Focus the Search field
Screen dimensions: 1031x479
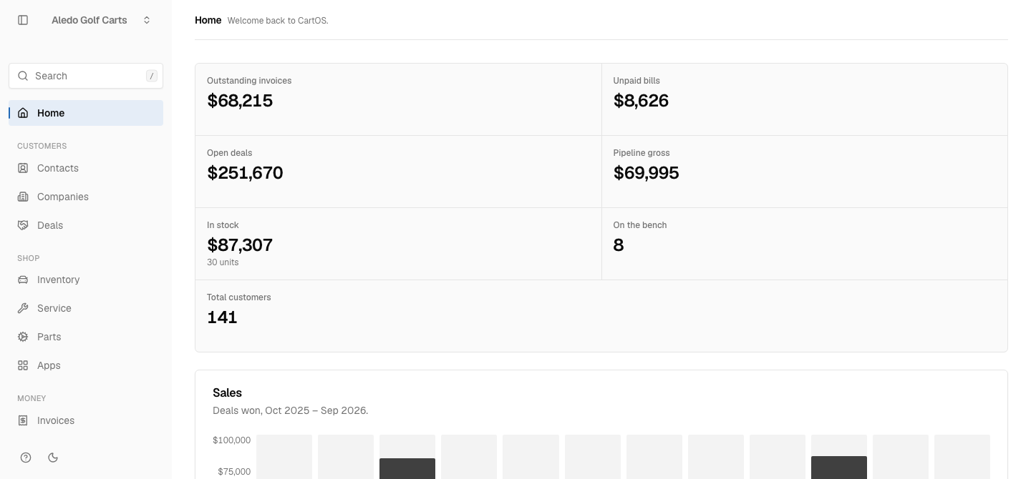click(x=86, y=76)
